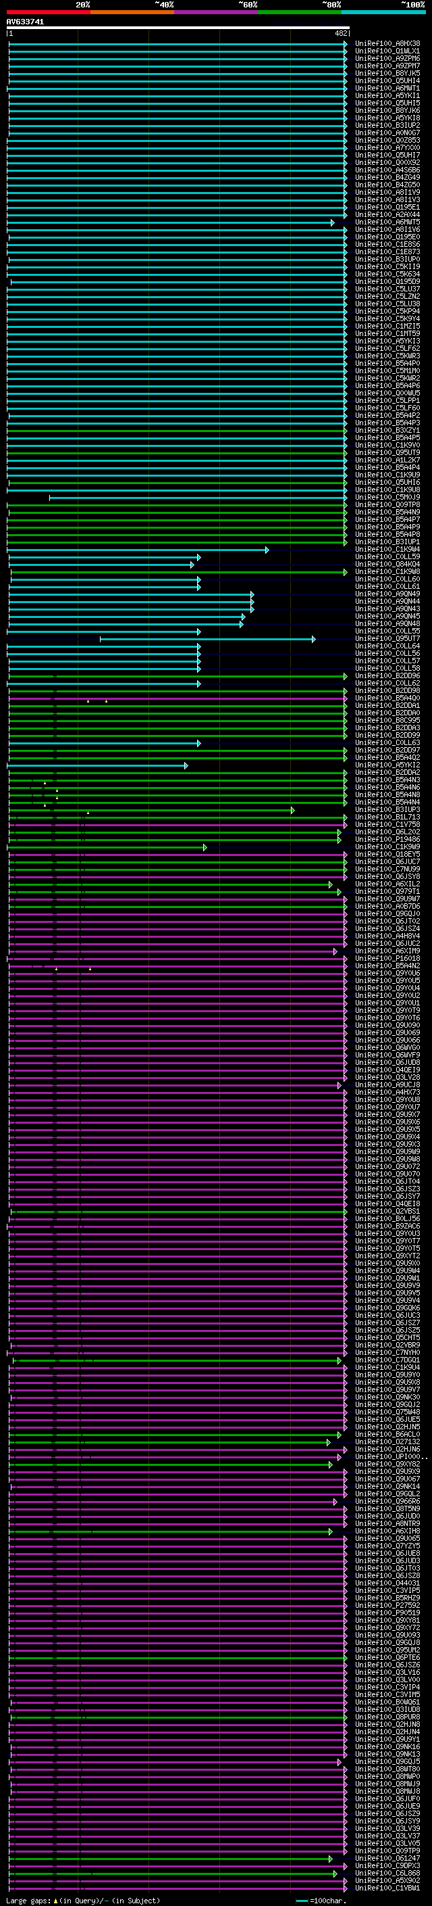This screenshot has width=432, height=1906.
Task: Select label UniRef100_B5A4Q2
Action: pyautogui.click(x=387, y=758)
